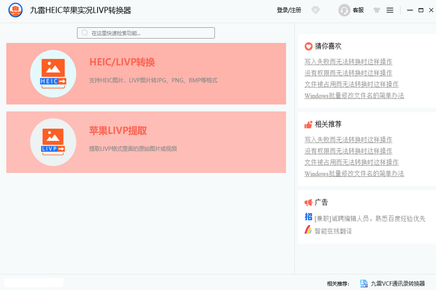Open the 智能在线翻译 ad link

[x=333, y=231]
